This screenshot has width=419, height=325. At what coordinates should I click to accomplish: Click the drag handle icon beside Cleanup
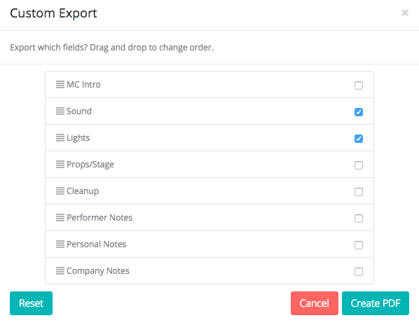(x=60, y=191)
